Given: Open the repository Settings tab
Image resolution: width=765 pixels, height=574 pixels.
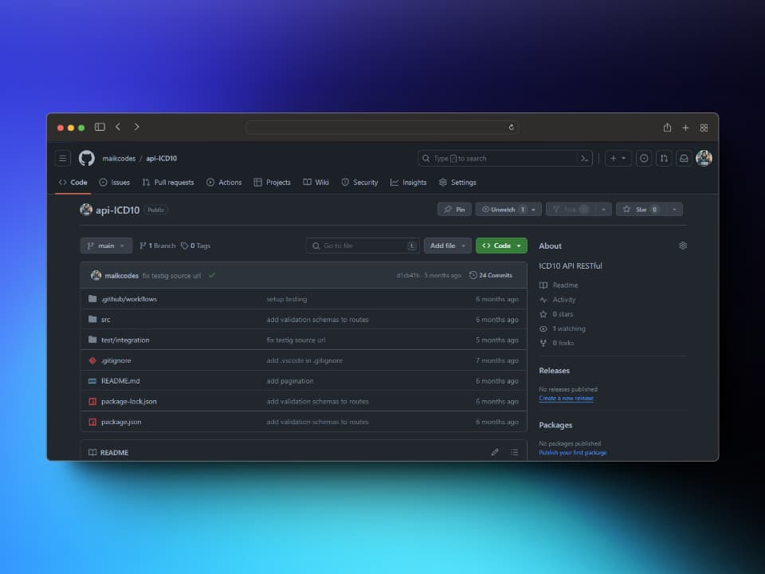Looking at the screenshot, I should (457, 182).
